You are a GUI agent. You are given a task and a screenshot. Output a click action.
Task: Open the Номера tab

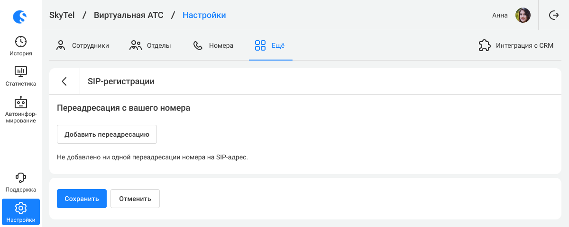point(213,46)
